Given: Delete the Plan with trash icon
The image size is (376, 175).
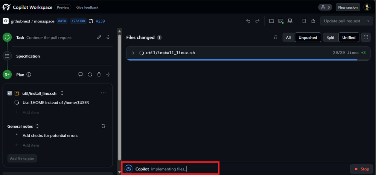Looking at the screenshot, I should 99,75.
